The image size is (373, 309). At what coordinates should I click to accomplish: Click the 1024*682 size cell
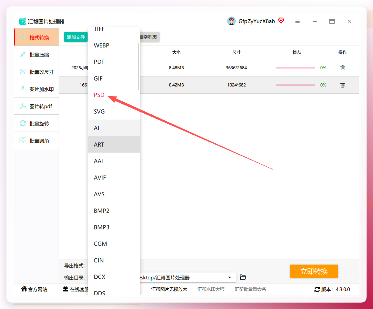point(236,85)
